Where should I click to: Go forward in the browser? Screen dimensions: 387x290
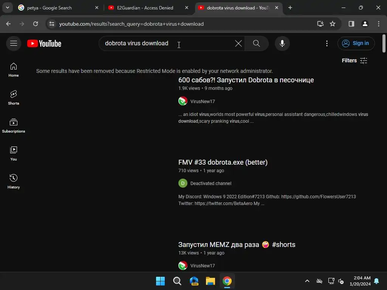[22, 24]
